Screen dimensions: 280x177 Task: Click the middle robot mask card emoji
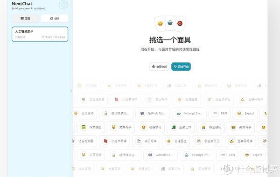pos(170,22)
